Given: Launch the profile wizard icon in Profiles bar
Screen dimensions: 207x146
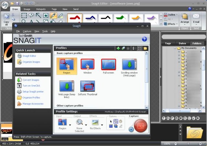Looking at the screenshot, I should [123, 48].
